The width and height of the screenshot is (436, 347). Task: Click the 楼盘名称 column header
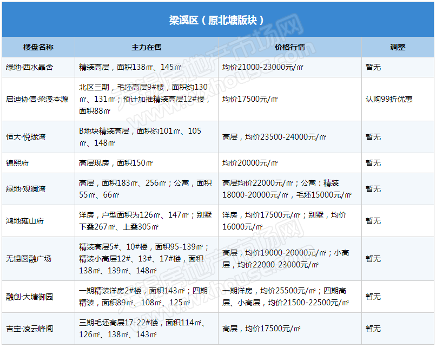(38, 48)
